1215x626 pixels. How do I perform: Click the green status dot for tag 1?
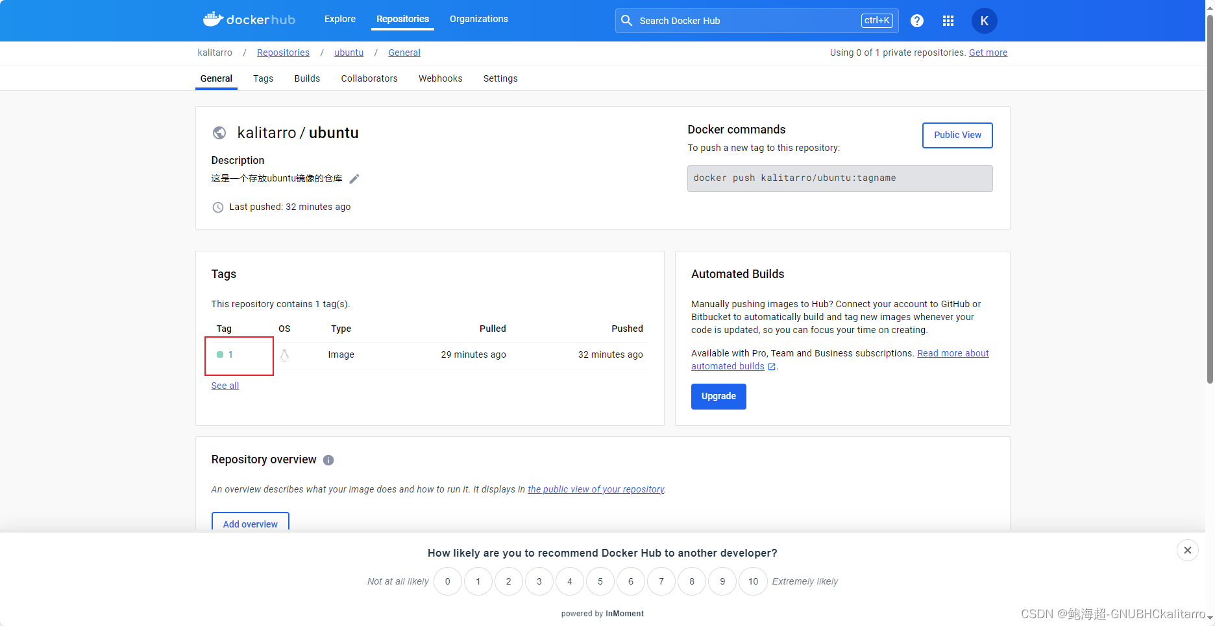pos(220,354)
